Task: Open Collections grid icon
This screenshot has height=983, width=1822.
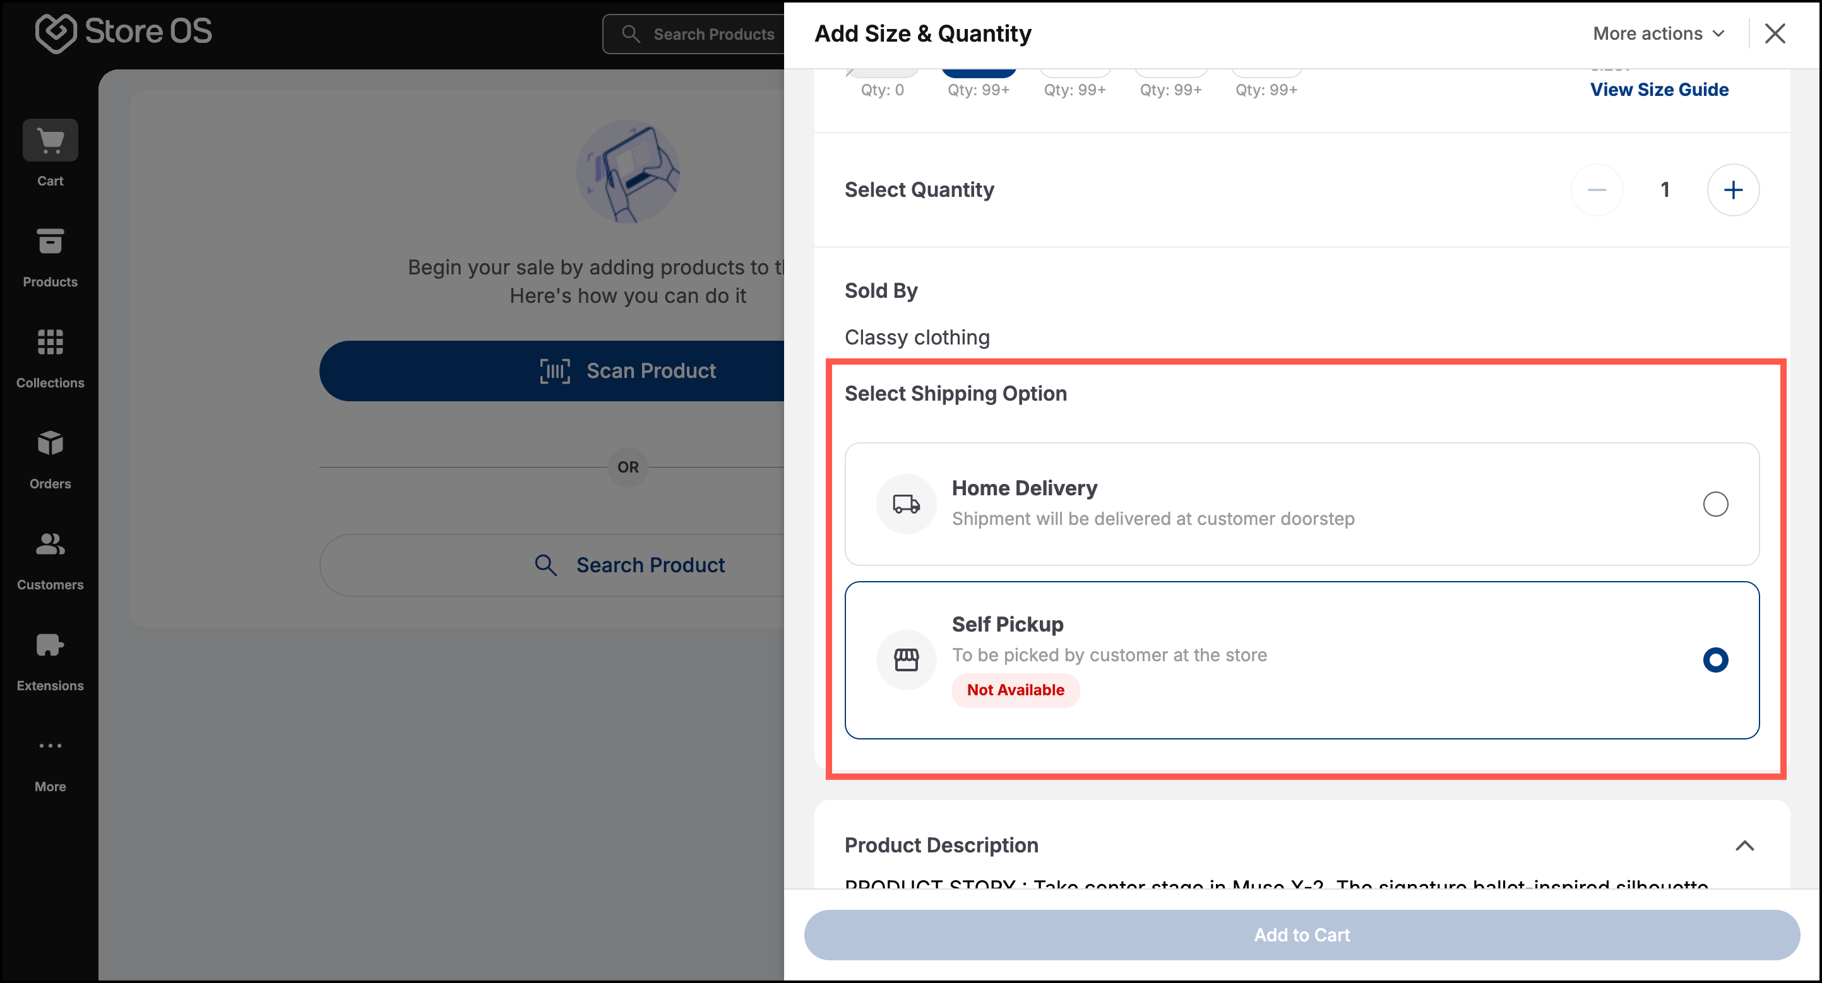Action: tap(51, 342)
